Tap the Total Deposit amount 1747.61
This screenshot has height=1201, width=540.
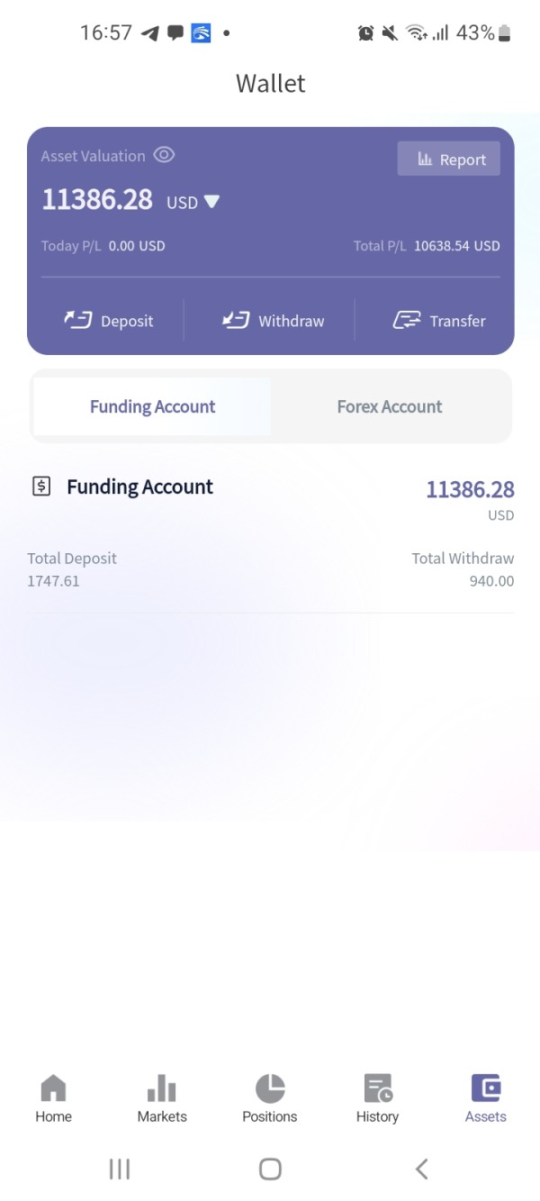click(53, 581)
